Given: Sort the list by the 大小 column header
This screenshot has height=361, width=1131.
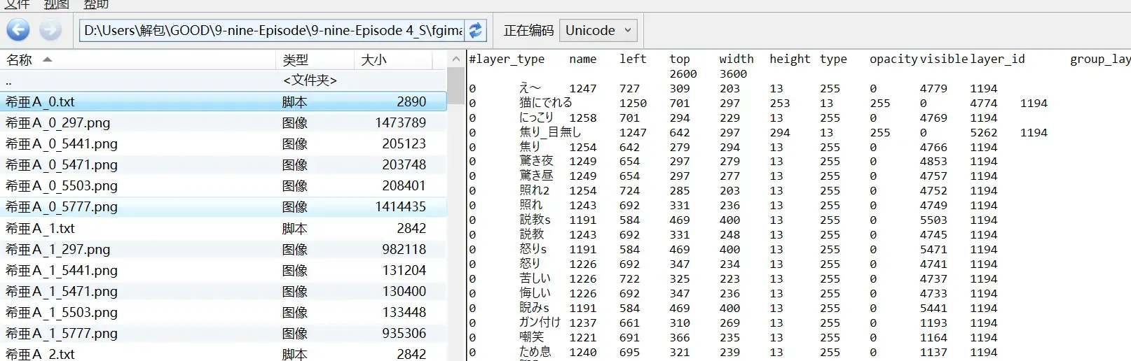Looking at the screenshot, I should (x=394, y=60).
